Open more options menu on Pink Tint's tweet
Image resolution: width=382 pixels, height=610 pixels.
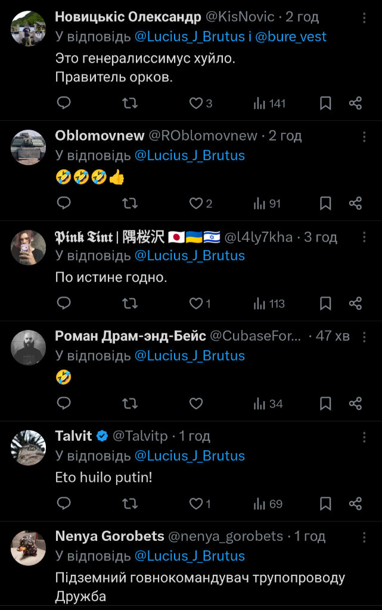pyautogui.click(x=364, y=237)
